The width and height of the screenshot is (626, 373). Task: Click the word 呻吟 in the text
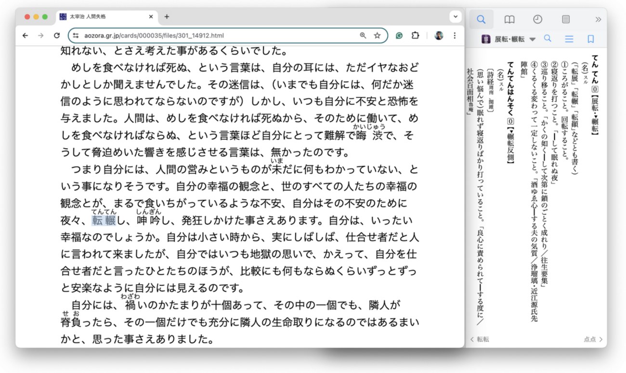pos(148,220)
